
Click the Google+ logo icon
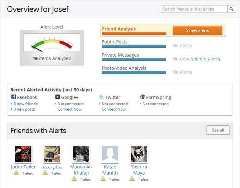pos(58,97)
